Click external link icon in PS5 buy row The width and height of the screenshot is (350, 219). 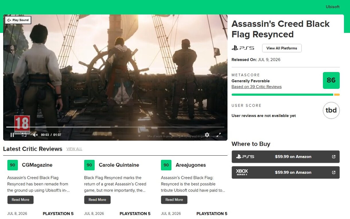pos(334,157)
